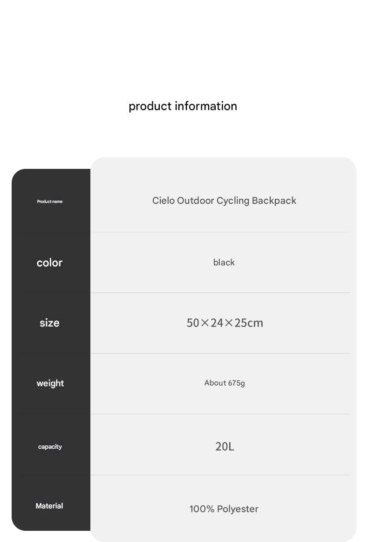Click the '100% Polyester' material value
The height and width of the screenshot is (542, 368).
point(224,509)
